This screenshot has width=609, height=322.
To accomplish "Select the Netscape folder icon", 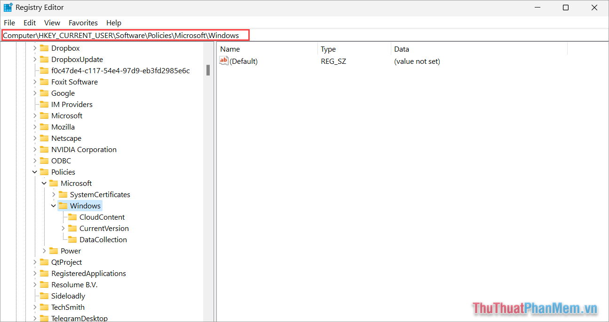I will pyautogui.click(x=44, y=138).
